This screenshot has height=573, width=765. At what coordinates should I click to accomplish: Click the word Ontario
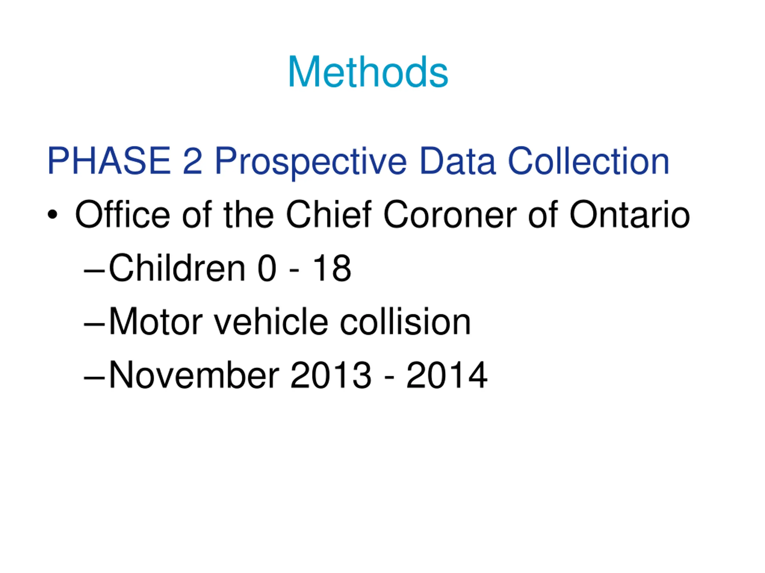tap(630, 214)
